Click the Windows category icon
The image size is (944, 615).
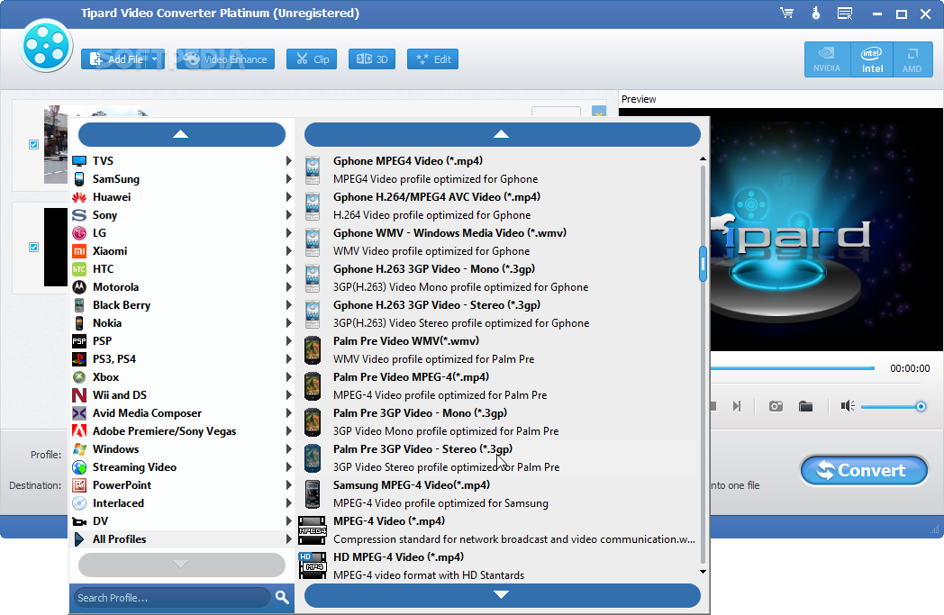click(79, 449)
